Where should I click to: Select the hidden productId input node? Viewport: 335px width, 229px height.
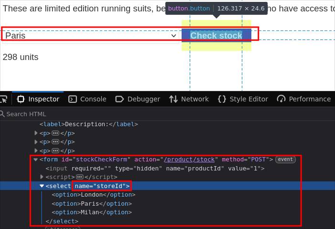point(155,169)
